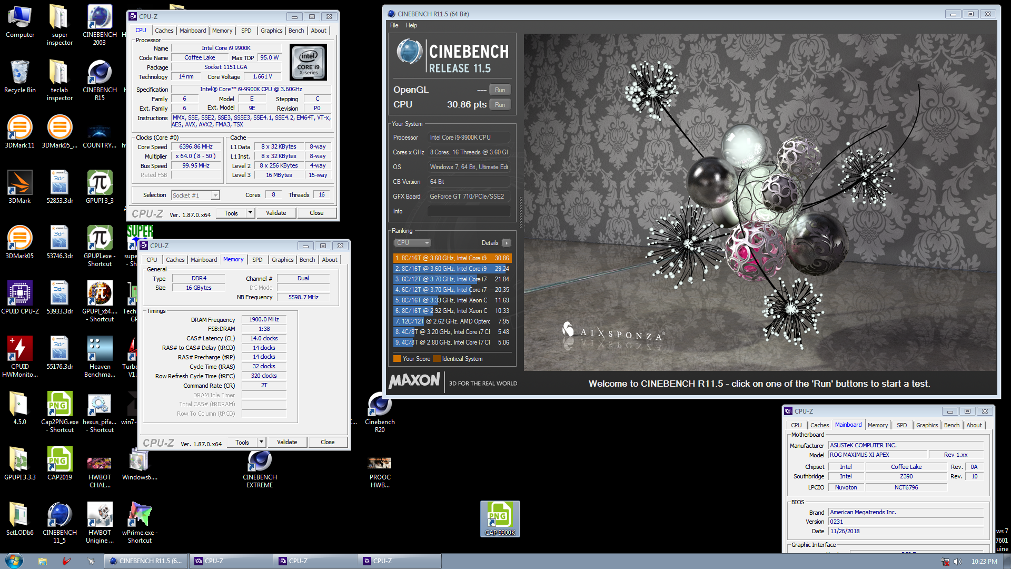Launch the CINEBENCH EXTREME desktop icon
The width and height of the screenshot is (1011, 569).
260,469
